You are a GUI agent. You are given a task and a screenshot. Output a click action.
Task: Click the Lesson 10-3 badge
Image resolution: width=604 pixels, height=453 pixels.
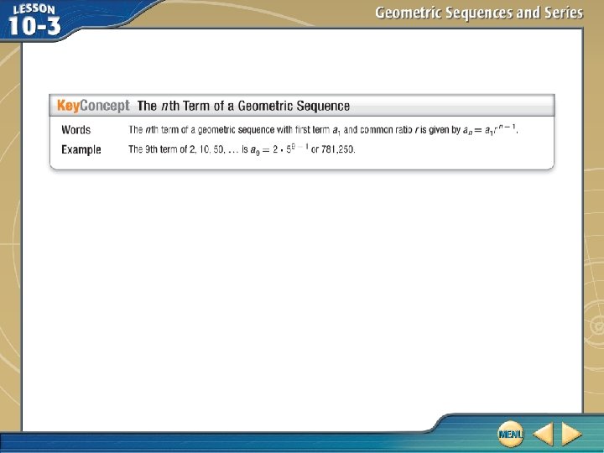click(34, 20)
